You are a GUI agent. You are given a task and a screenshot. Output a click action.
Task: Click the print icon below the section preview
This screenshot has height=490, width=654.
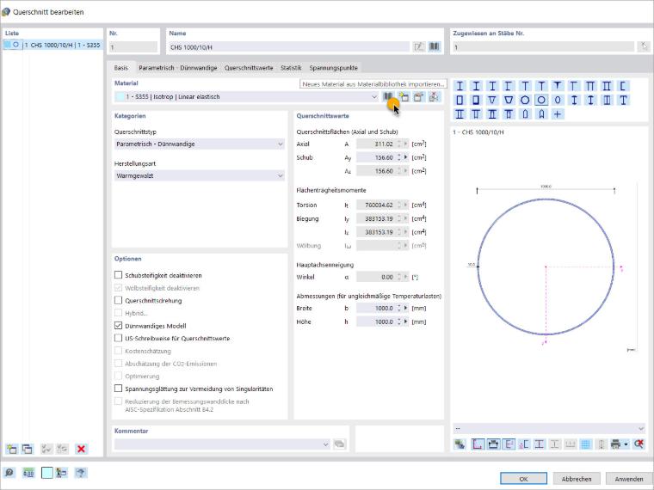point(615,444)
